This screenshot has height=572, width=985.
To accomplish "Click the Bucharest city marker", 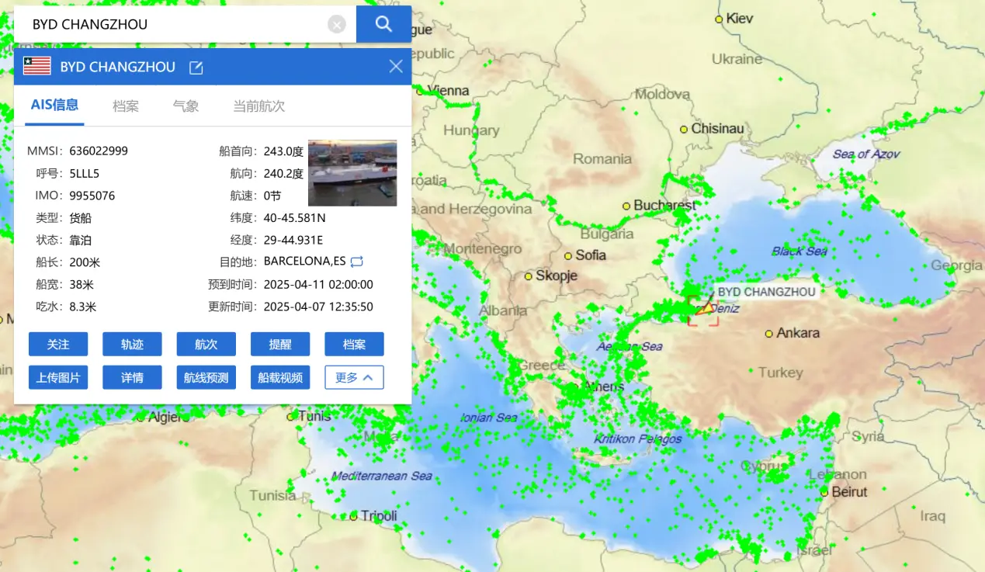I will point(626,206).
